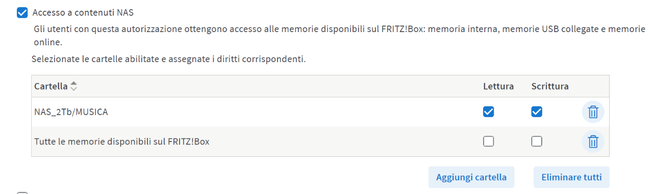Enable Lettura for Tutte le memorie disponibili
The image size is (653, 194).
click(489, 142)
